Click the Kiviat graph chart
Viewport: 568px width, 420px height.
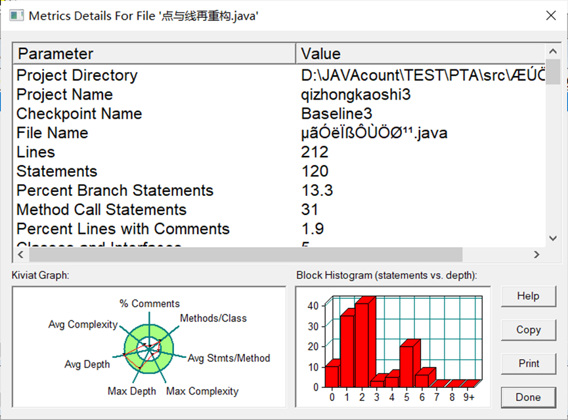(149, 347)
